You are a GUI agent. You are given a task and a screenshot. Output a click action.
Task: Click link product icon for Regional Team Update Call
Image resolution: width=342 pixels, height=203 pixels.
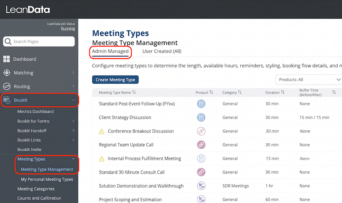[201, 144]
